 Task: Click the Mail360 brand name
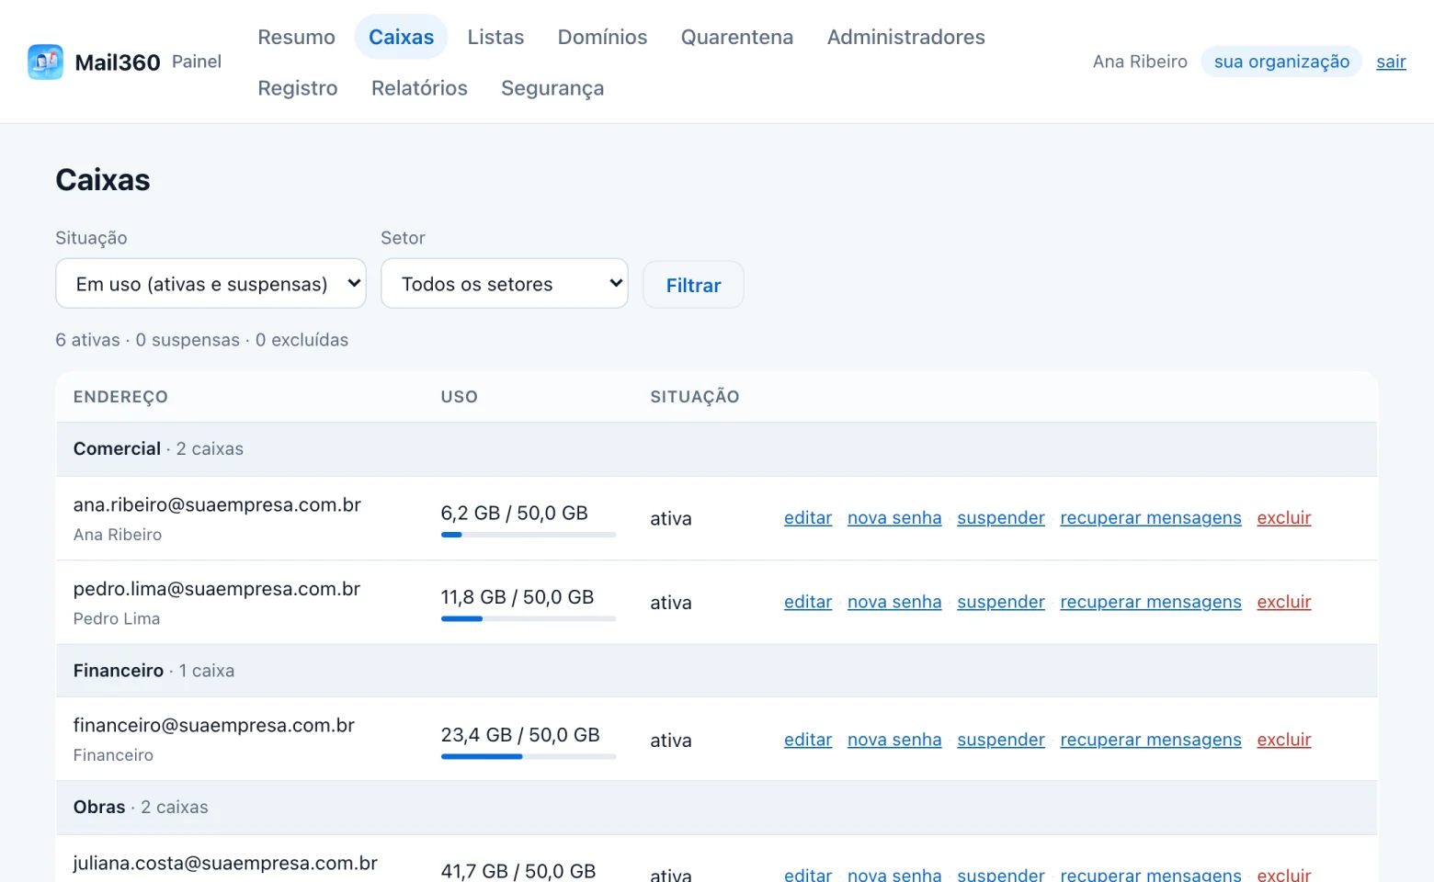point(118,62)
